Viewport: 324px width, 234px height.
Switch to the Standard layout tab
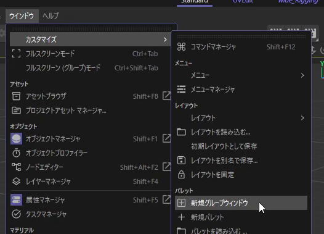195,2
